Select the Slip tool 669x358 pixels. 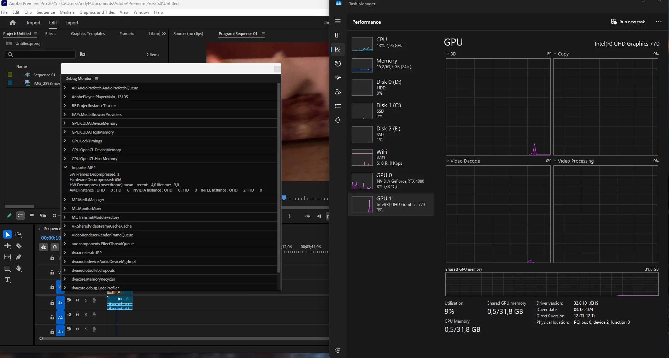[7, 257]
